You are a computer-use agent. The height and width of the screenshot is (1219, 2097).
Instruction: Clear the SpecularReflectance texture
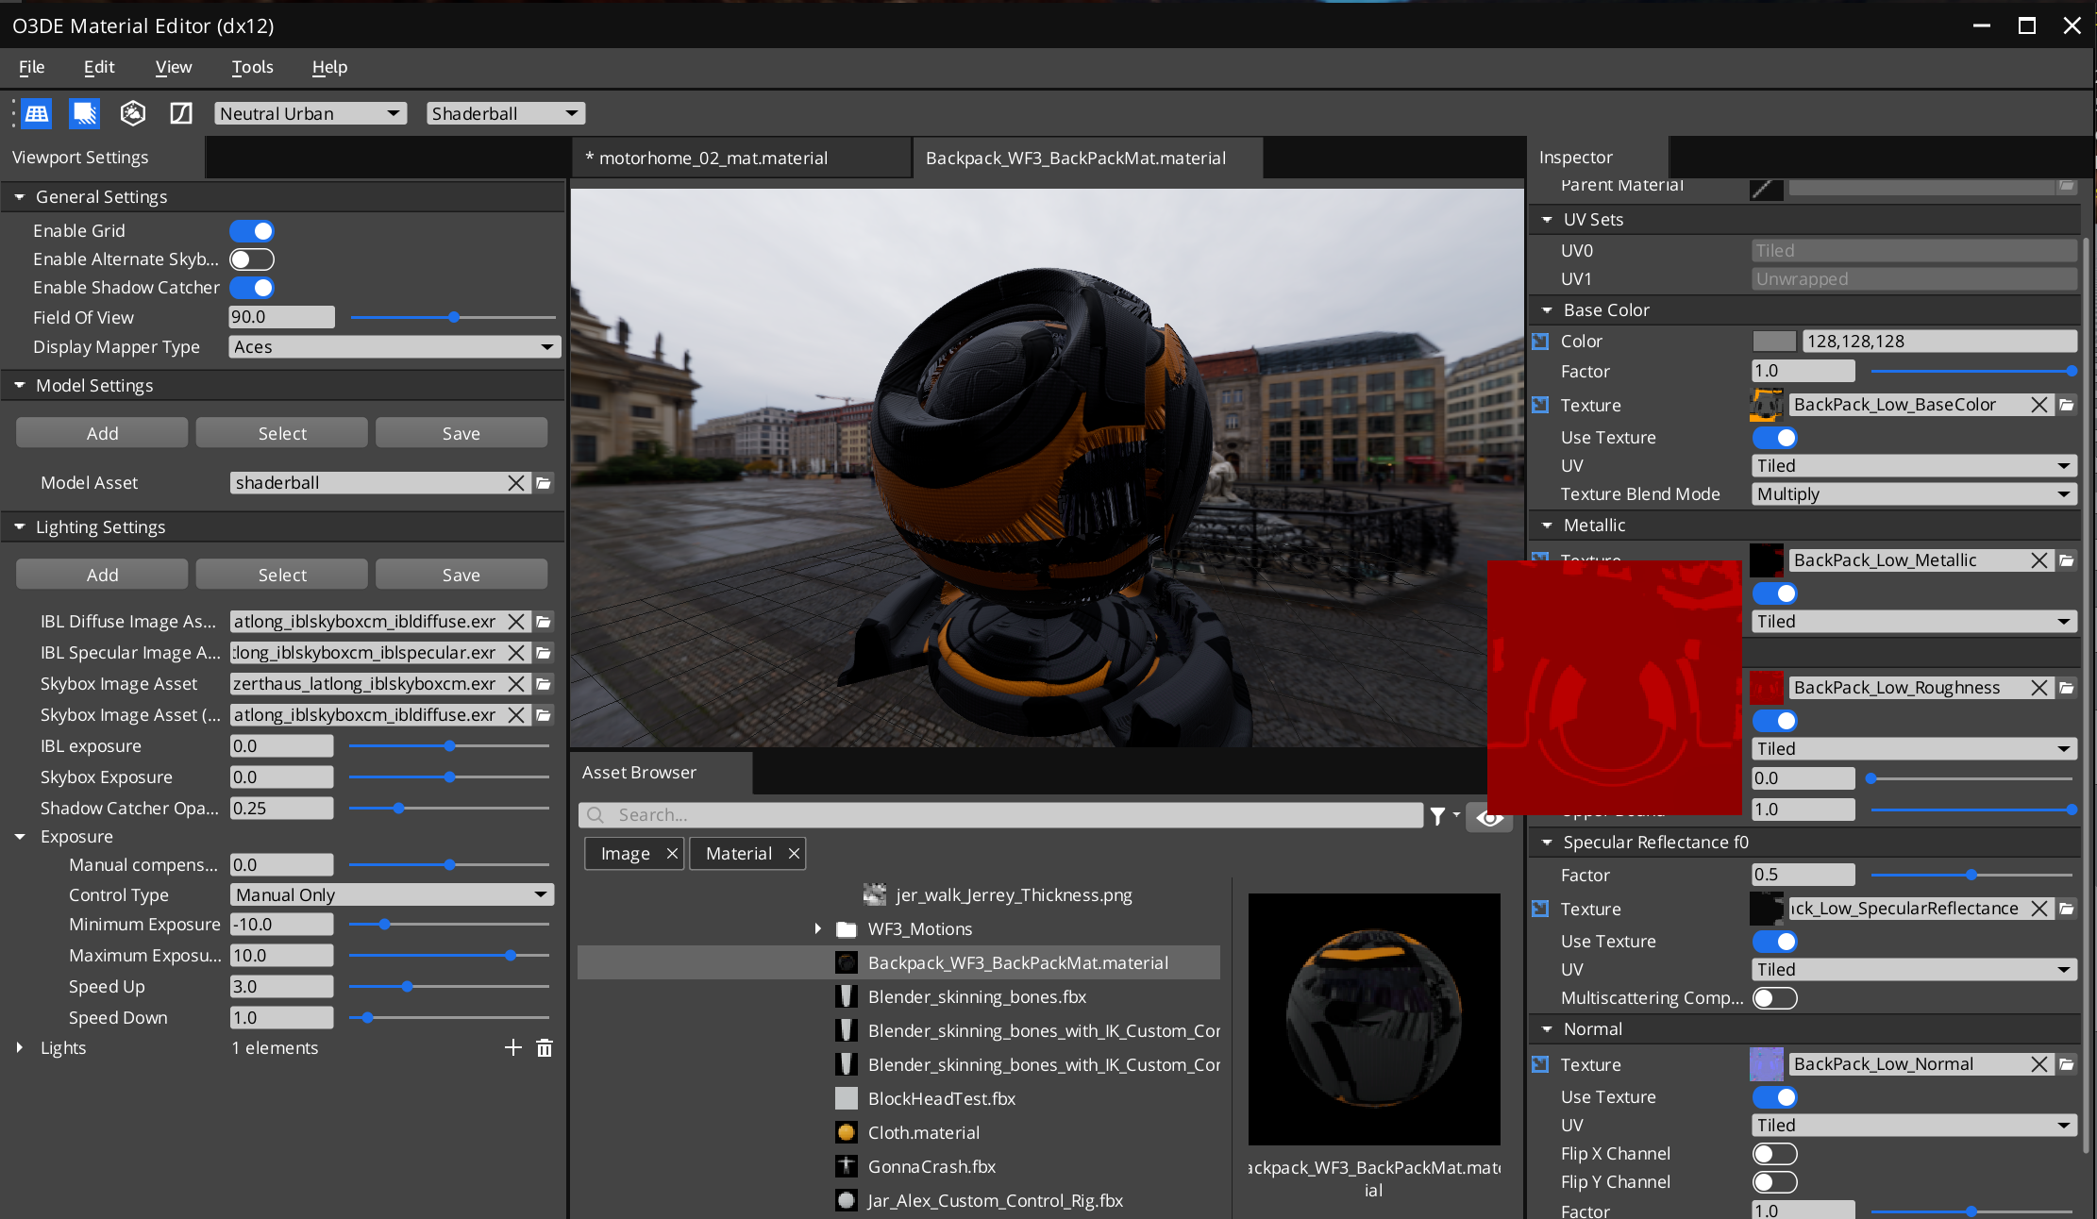[x=2038, y=909]
